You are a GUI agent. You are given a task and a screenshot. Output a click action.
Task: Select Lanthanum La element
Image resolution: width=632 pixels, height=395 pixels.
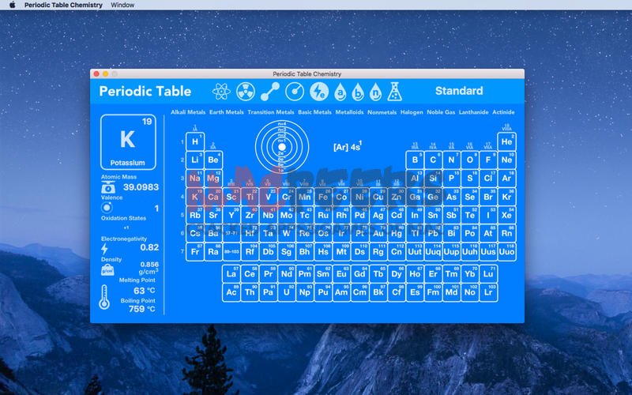tap(231, 273)
